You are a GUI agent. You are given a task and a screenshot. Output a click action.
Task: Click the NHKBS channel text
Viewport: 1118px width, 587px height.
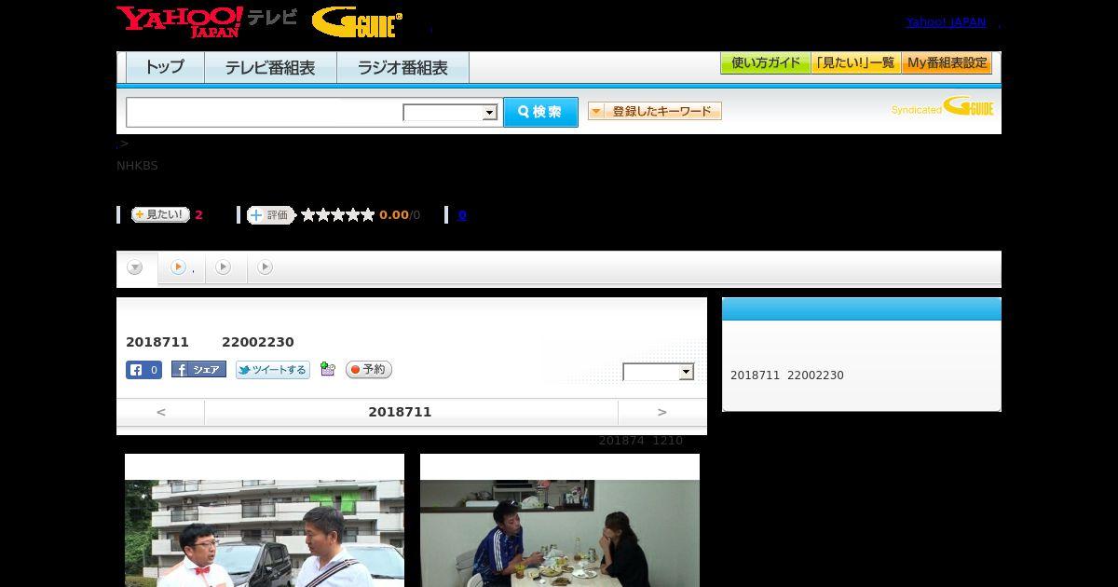137,166
